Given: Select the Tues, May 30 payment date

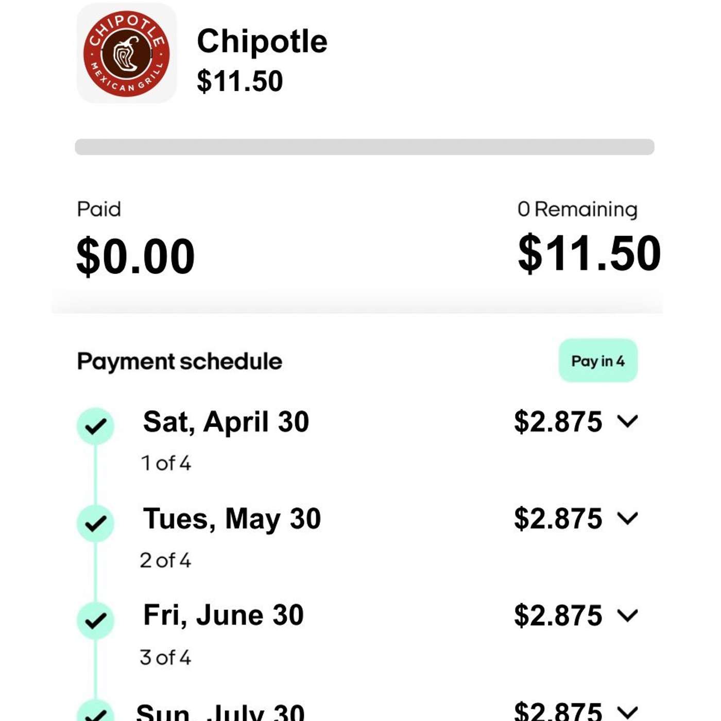Looking at the screenshot, I should 232,519.
